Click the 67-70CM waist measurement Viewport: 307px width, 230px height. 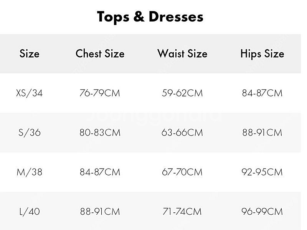[182, 172]
